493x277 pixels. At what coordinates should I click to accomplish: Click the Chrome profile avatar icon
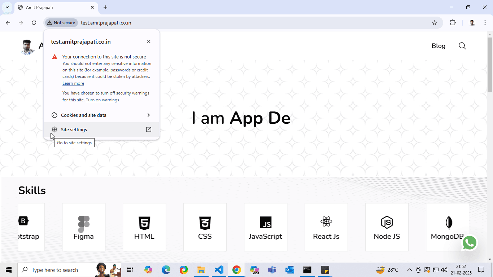(x=472, y=23)
